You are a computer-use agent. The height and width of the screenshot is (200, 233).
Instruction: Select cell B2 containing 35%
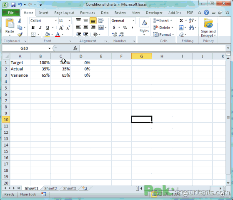(40, 69)
